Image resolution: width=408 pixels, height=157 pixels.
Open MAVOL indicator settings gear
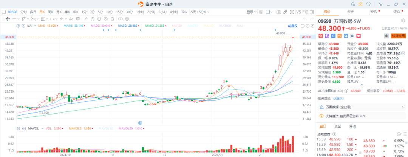coord(18,128)
